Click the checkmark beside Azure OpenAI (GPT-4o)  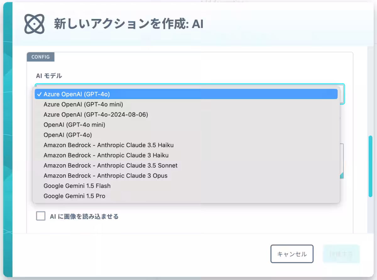39,94
